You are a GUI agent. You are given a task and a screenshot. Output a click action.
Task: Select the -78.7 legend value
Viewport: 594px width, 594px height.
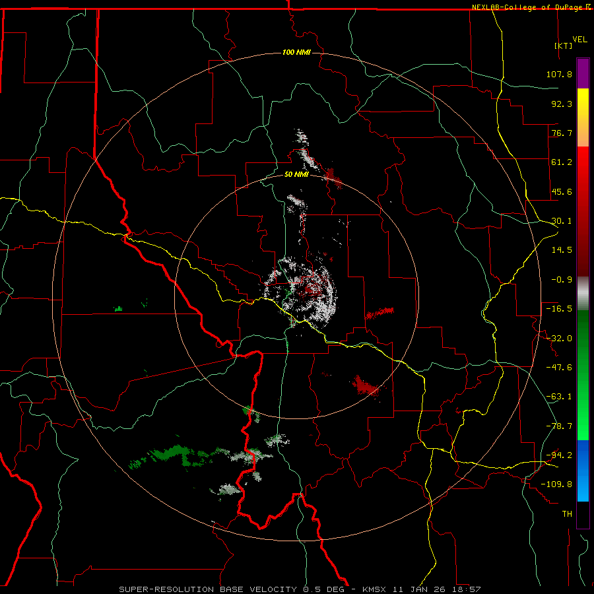pos(559,426)
